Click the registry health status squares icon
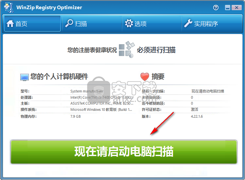 pos(127,50)
